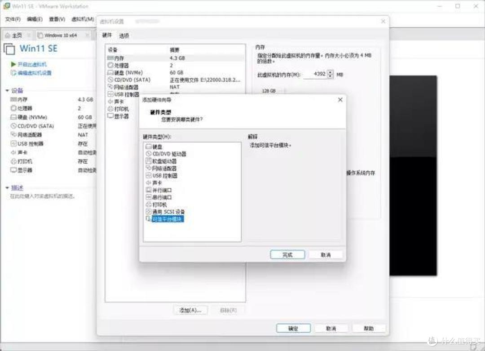Open the 编辑(E) menu
485x351 pixels.
click(x=34, y=19)
